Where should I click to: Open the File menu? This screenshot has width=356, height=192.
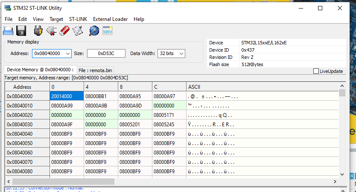(x=9, y=19)
